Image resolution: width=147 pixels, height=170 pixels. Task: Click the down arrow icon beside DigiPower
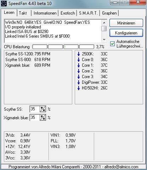(x=79, y=82)
